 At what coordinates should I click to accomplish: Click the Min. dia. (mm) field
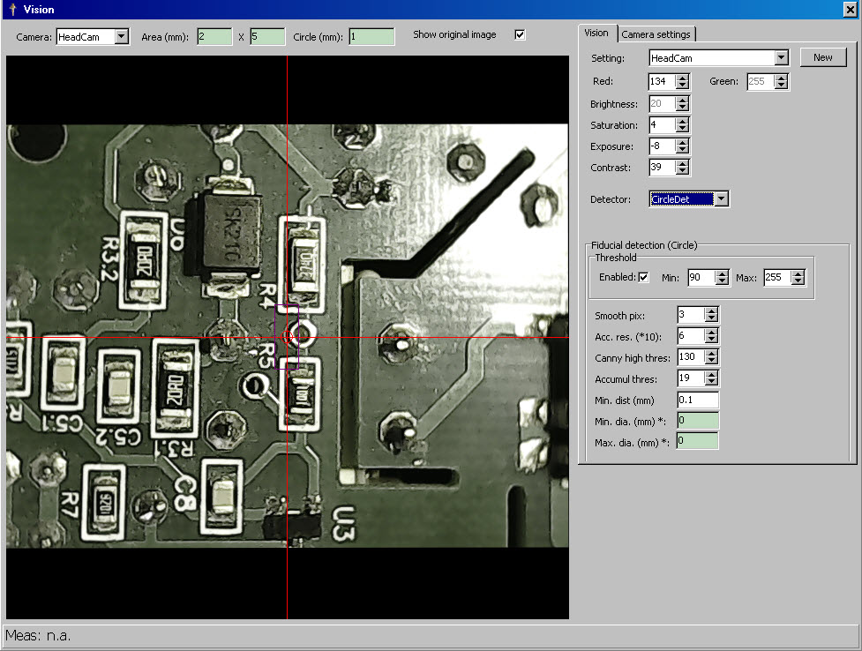click(x=698, y=421)
